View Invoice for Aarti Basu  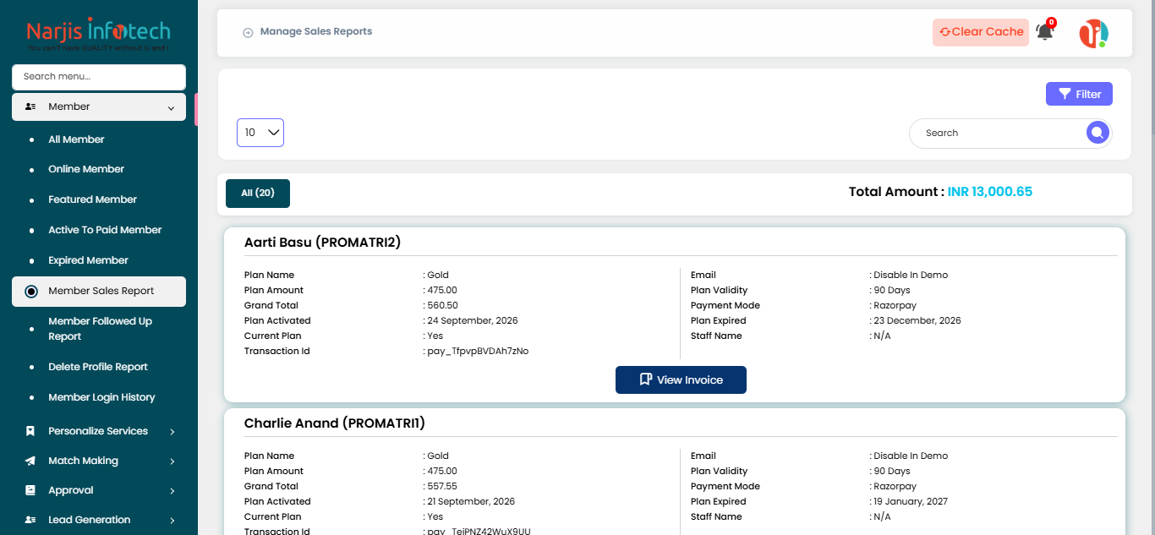pyautogui.click(x=681, y=380)
